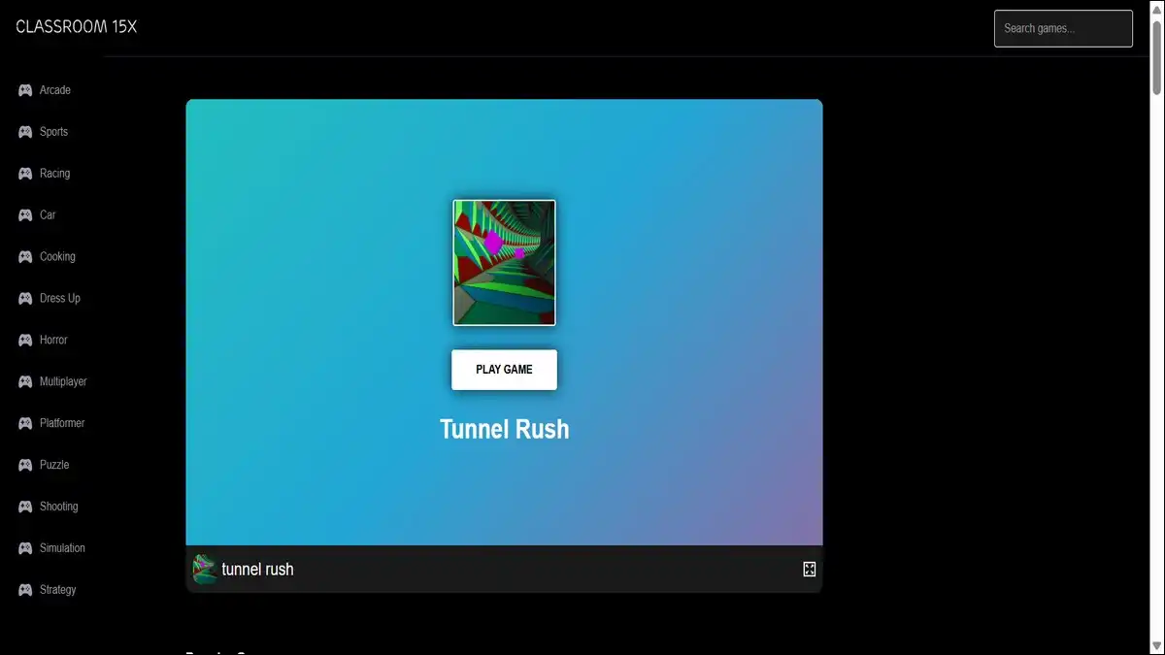This screenshot has width=1165, height=655.
Task: Click the Sports gamepad icon
Action: [x=25, y=132]
